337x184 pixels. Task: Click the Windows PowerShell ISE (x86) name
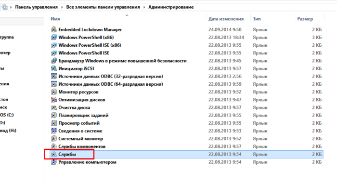click(x=90, y=45)
